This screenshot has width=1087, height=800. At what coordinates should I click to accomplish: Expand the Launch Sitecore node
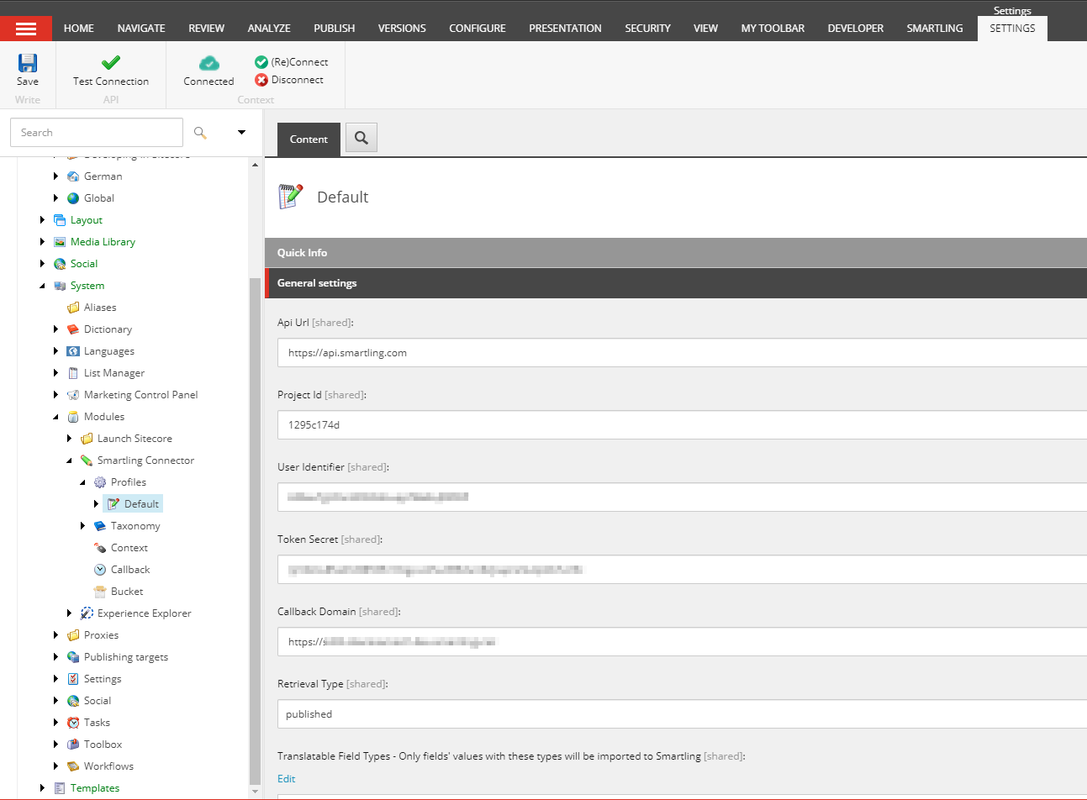(x=69, y=439)
